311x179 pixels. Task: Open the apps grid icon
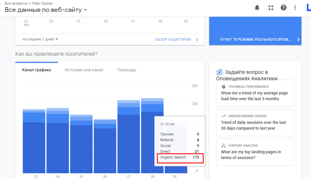click(271, 8)
